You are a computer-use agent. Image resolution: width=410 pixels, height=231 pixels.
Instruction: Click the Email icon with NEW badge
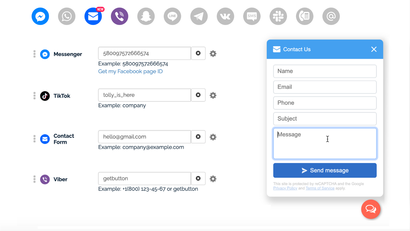93,16
